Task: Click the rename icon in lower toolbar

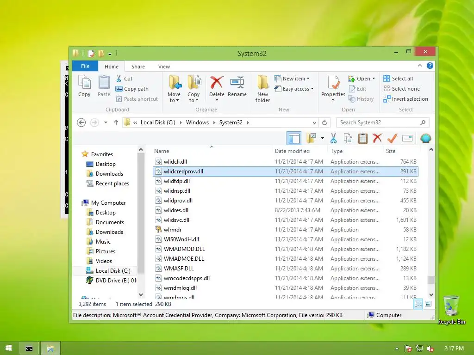Action: [407, 139]
